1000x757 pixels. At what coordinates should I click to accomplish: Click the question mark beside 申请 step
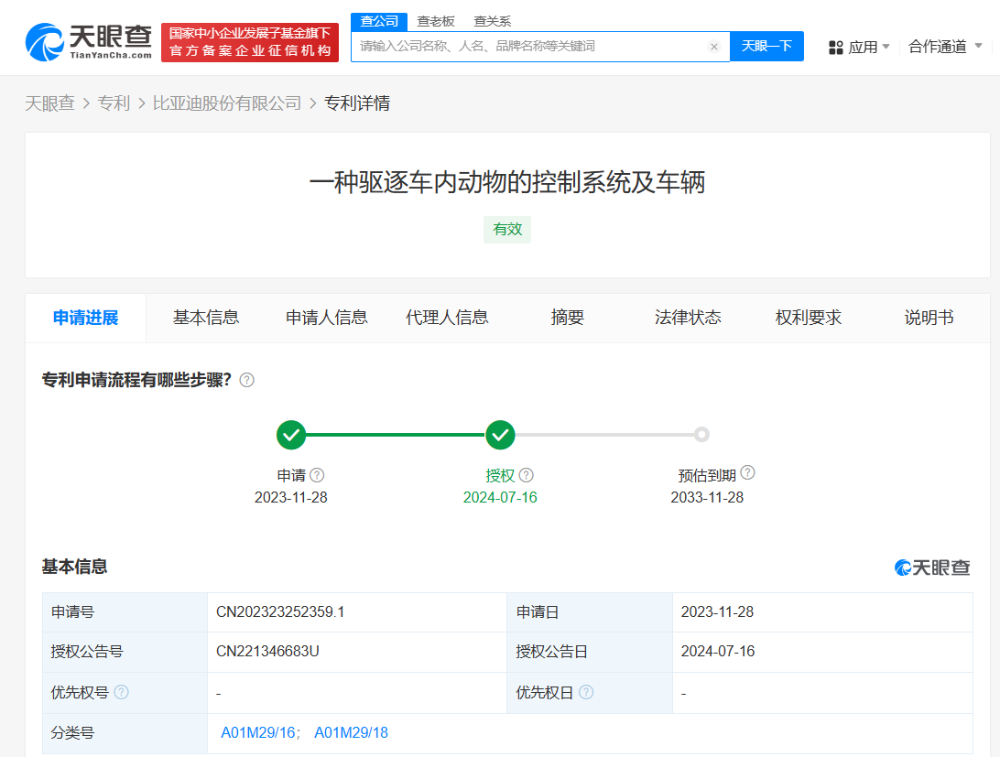[x=316, y=474]
